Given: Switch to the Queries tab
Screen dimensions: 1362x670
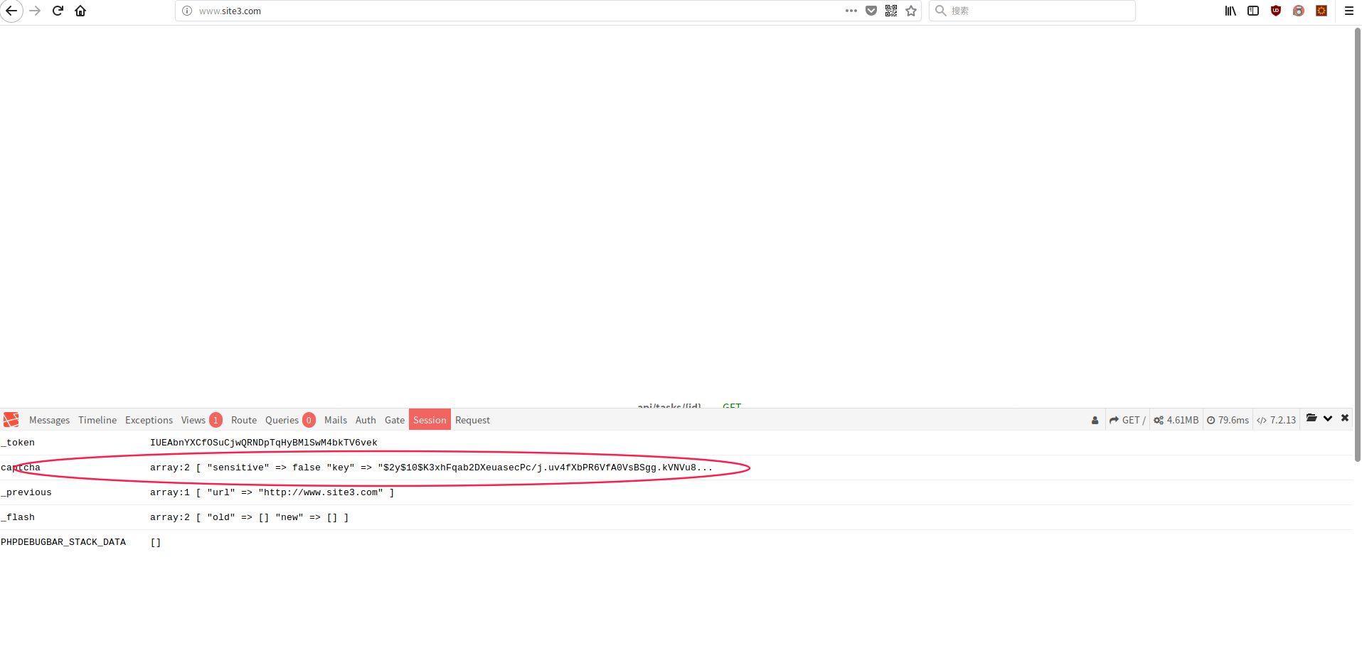Looking at the screenshot, I should pyautogui.click(x=281, y=420).
